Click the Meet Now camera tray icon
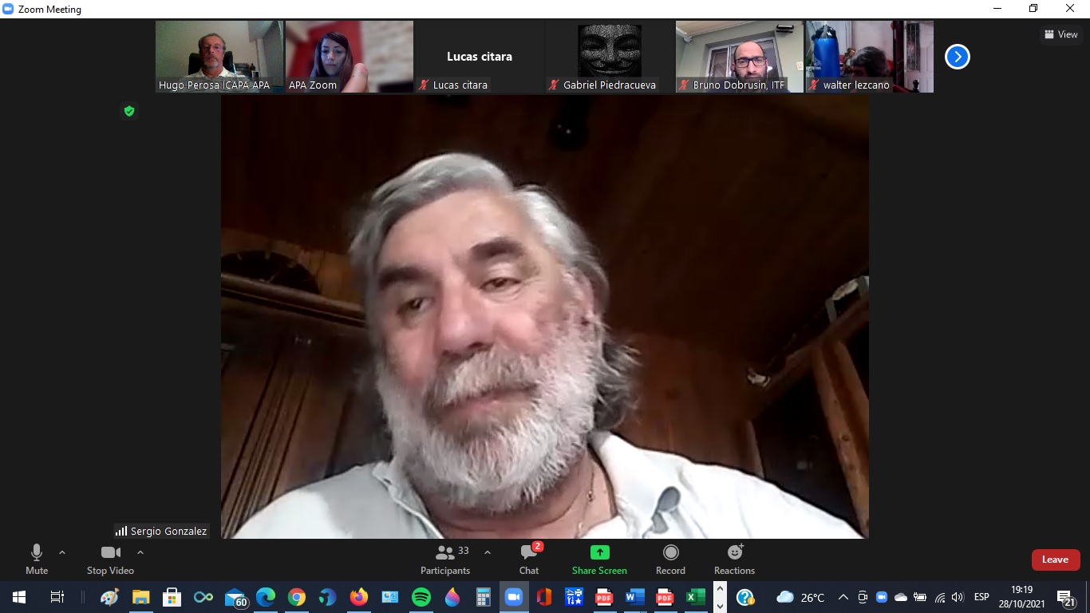The height and width of the screenshot is (613, 1090). coord(863,597)
